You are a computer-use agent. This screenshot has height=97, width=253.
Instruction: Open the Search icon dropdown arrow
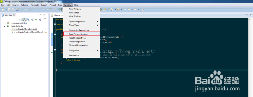[x=108, y=10]
